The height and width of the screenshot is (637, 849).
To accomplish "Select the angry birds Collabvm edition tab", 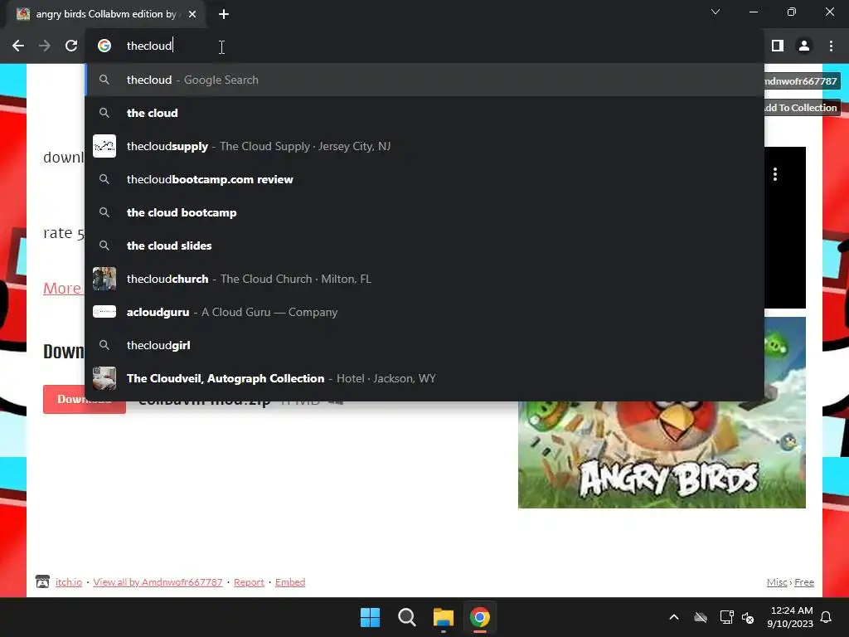I will click(106, 14).
